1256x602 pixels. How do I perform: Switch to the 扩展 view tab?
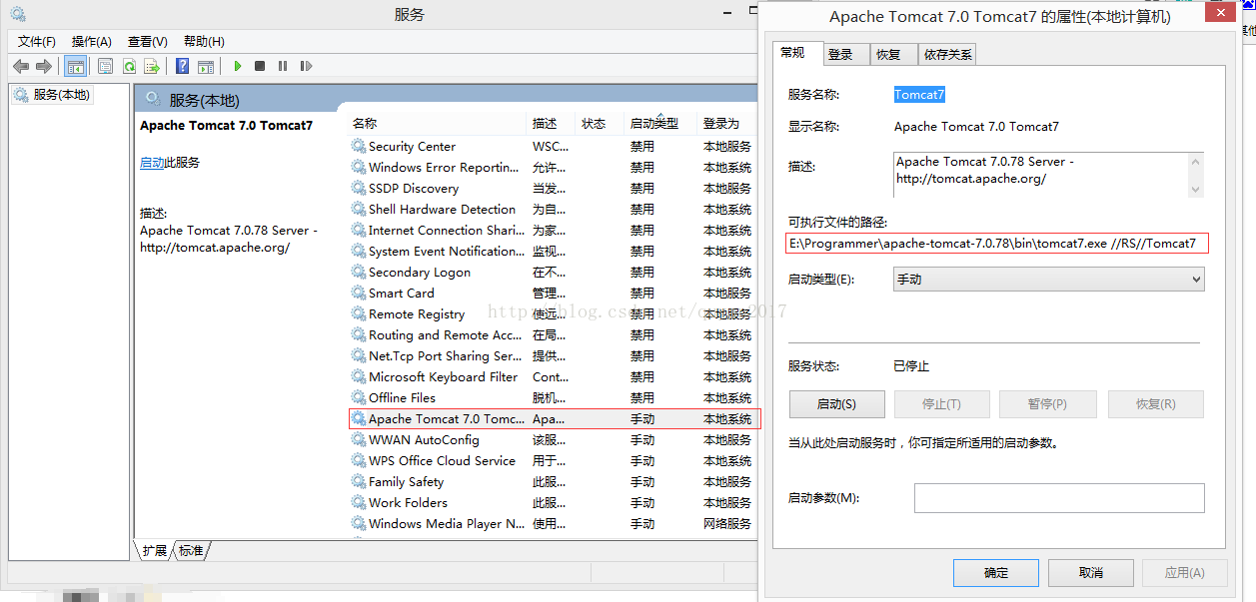154,550
